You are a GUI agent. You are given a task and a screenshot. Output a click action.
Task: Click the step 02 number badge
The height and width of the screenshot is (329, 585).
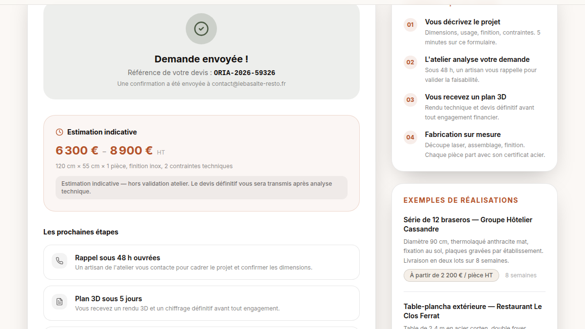point(410,62)
